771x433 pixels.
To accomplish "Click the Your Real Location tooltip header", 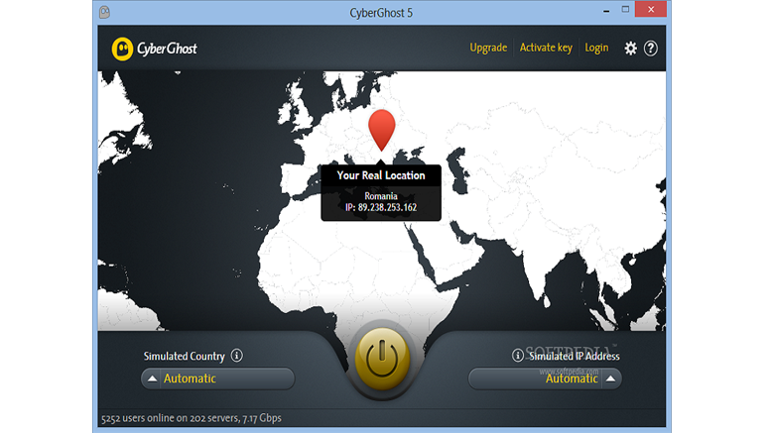I will 381,175.
